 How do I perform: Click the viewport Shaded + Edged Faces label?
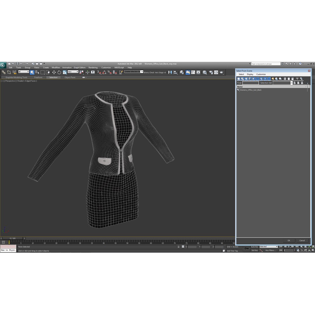tap(27, 81)
